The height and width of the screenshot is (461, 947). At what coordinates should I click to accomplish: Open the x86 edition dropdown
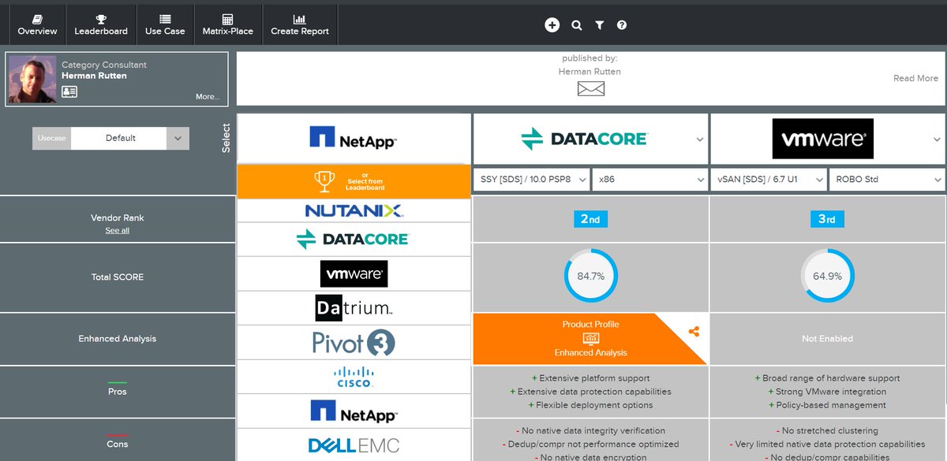pyautogui.click(x=650, y=180)
